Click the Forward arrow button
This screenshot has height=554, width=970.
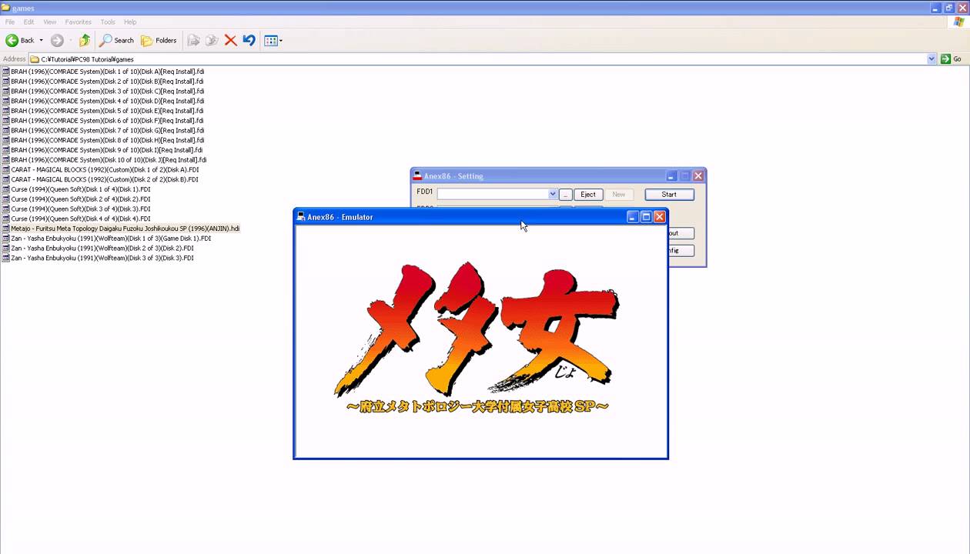57,40
